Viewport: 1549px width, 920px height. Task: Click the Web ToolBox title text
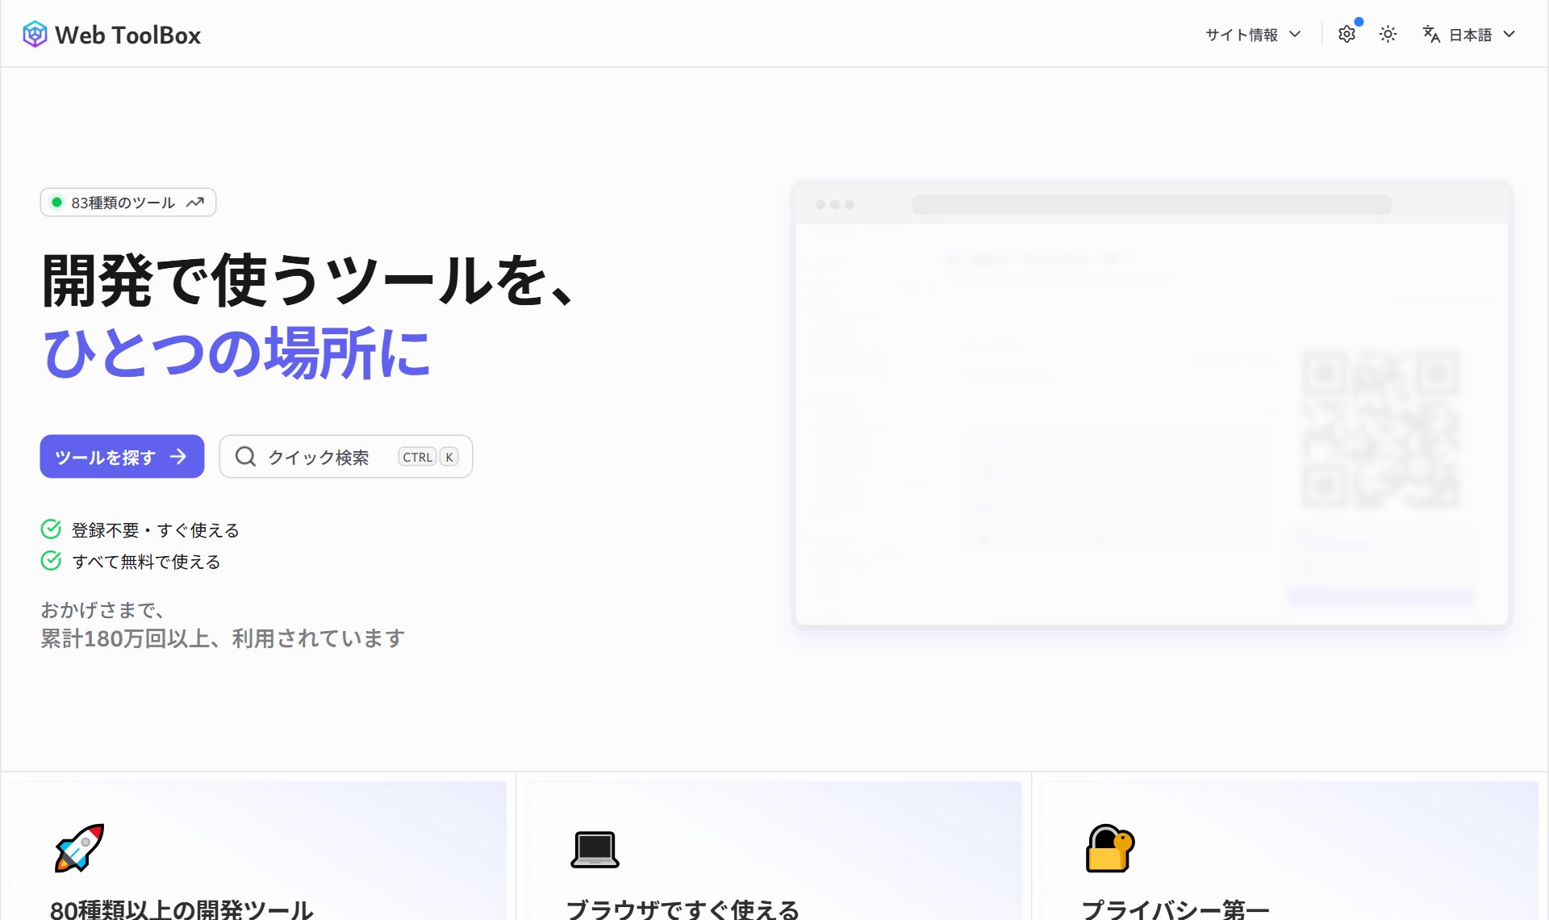pos(128,35)
